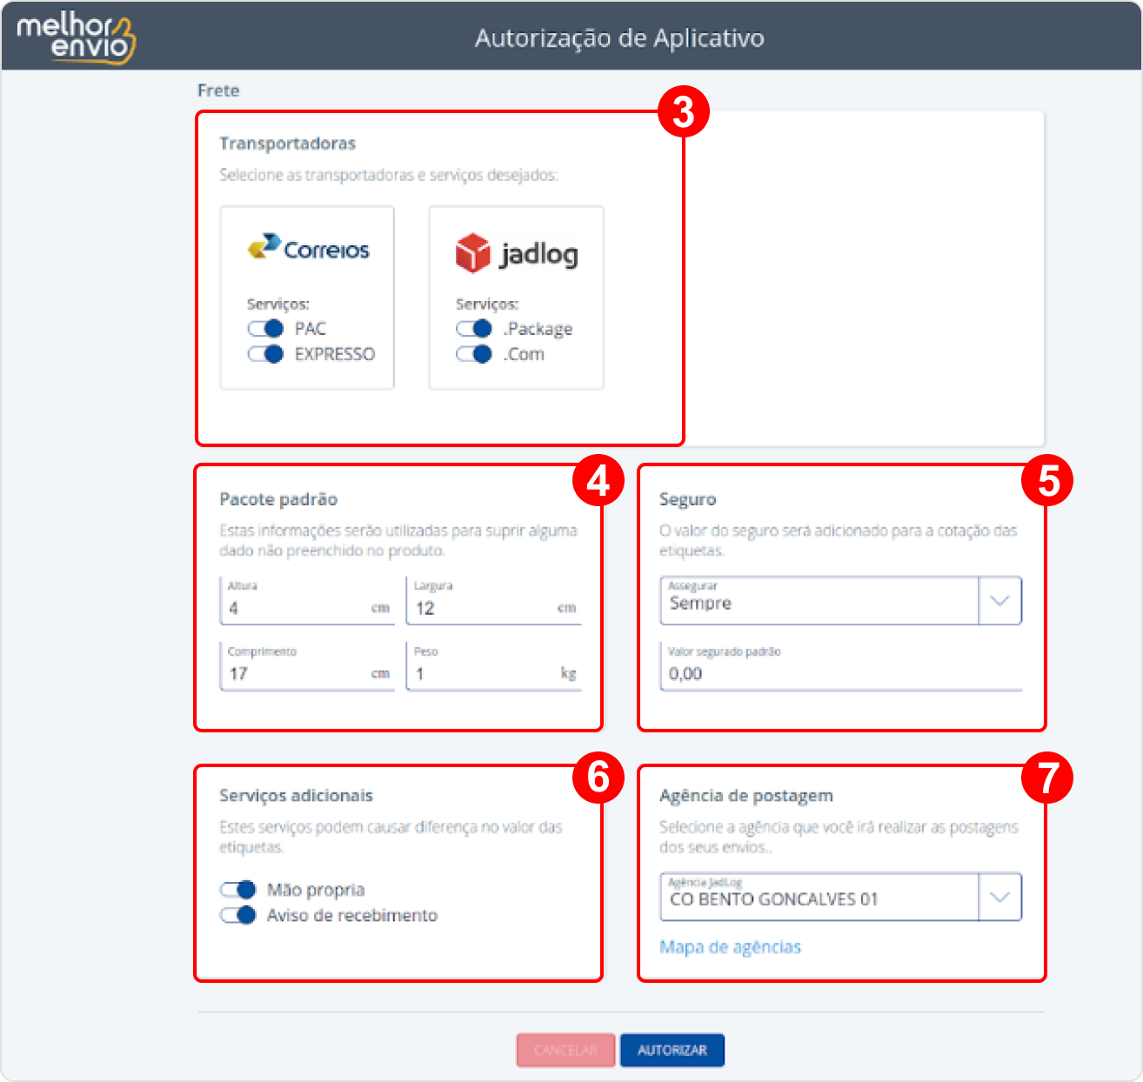Viewport: 1143px width, 1082px height.
Task: Expand the Agência Jadlog dropdown
Action: click(x=840, y=897)
